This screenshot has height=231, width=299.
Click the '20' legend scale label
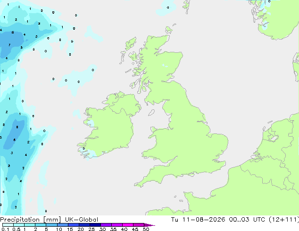pos(81,229)
